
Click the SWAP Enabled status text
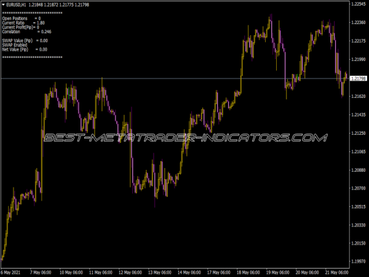[x=15, y=45]
